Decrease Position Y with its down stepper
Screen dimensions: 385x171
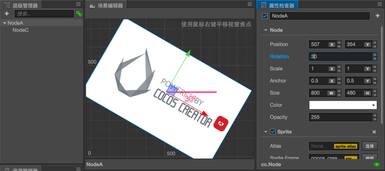tap(375, 46)
